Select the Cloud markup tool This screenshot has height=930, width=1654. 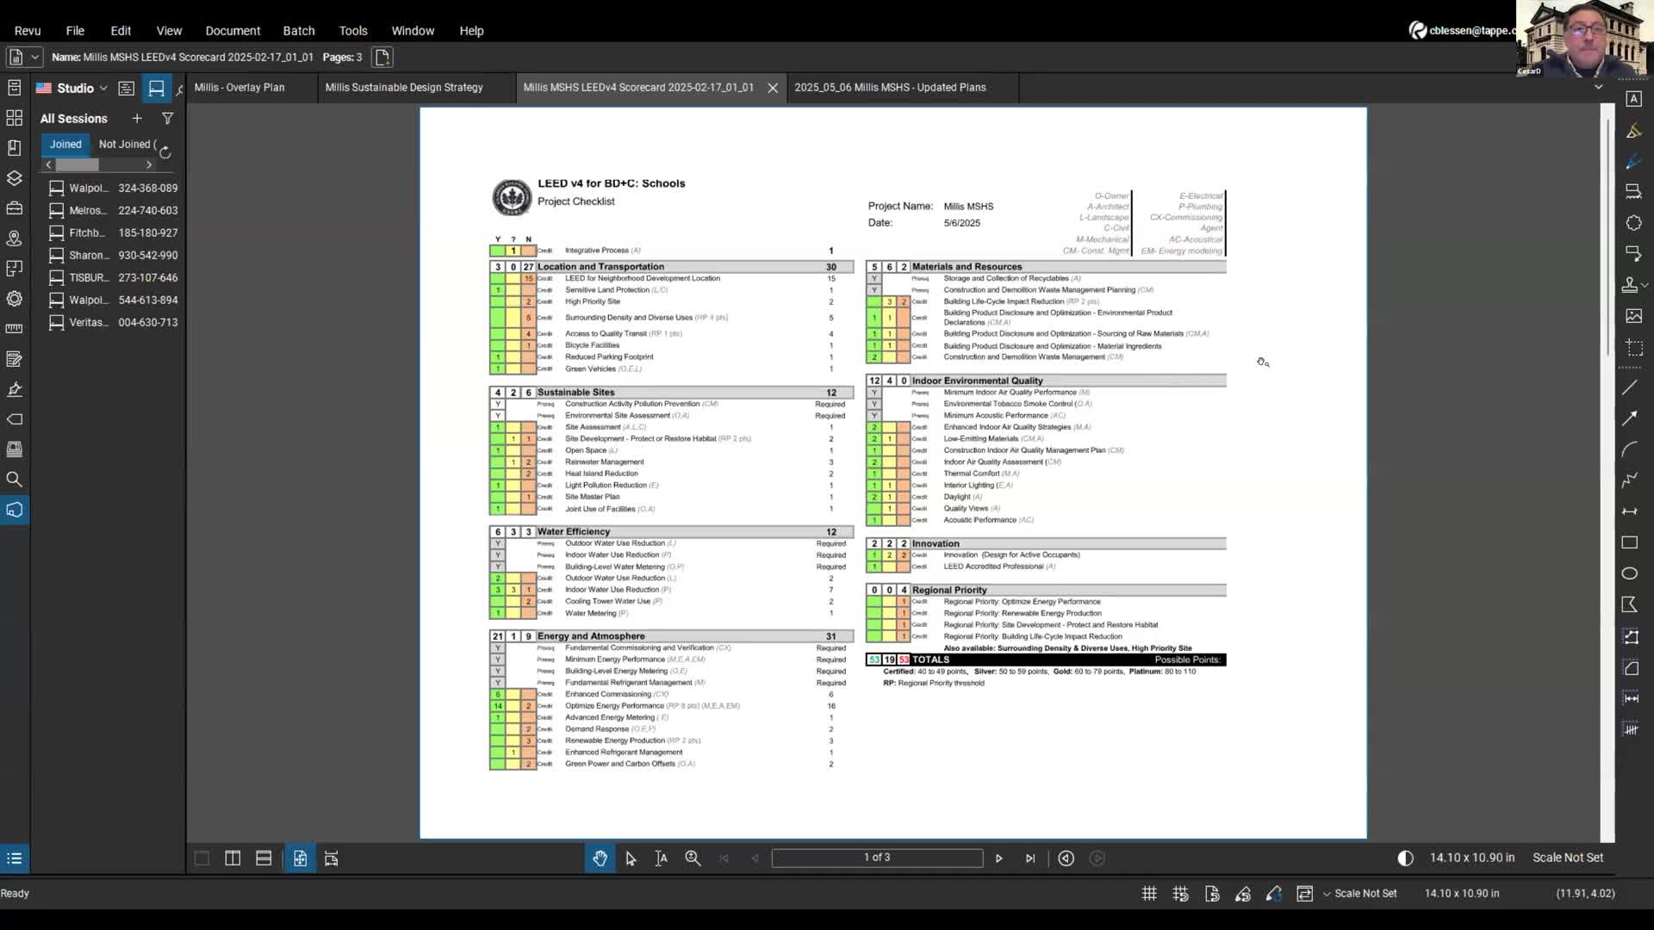pyautogui.click(x=1633, y=223)
